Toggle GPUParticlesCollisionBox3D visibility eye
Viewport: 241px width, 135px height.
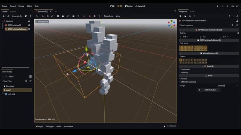click(29, 29)
